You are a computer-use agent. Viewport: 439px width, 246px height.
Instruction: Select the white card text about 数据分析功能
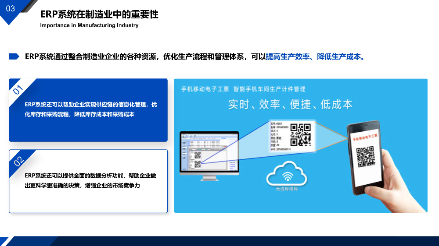(x=90, y=180)
